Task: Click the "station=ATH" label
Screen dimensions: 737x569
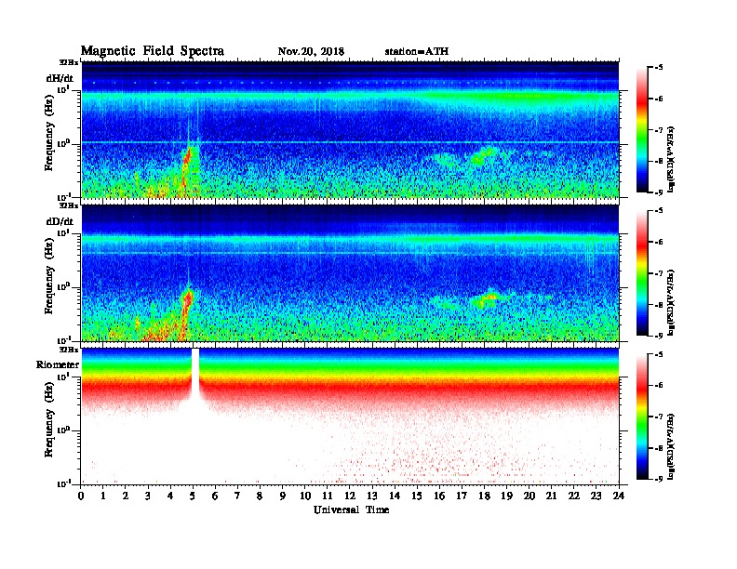Action: pyautogui.click(x=417, y=51)
